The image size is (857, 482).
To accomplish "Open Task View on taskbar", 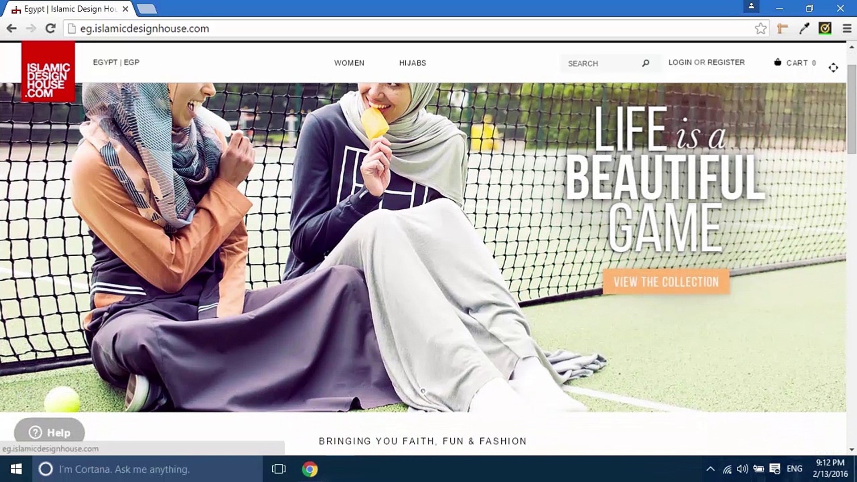I will [x=279, y=469].
